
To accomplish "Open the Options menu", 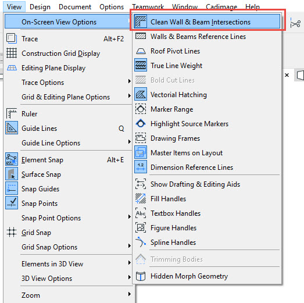I will (112, 7).
